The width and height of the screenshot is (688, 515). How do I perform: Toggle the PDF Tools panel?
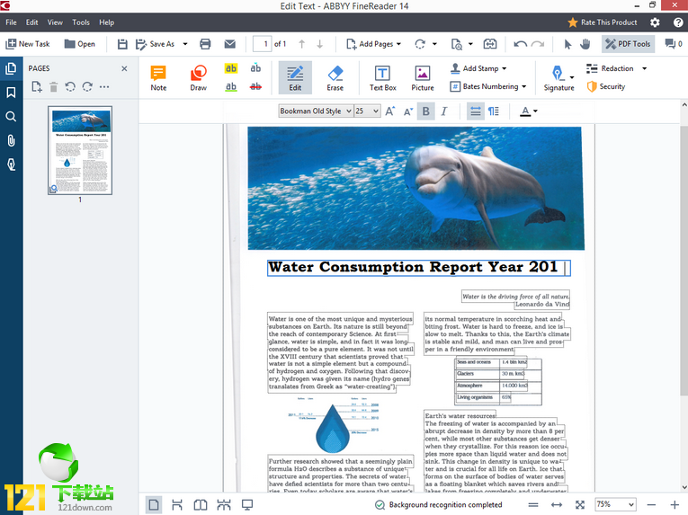(628, 43)
